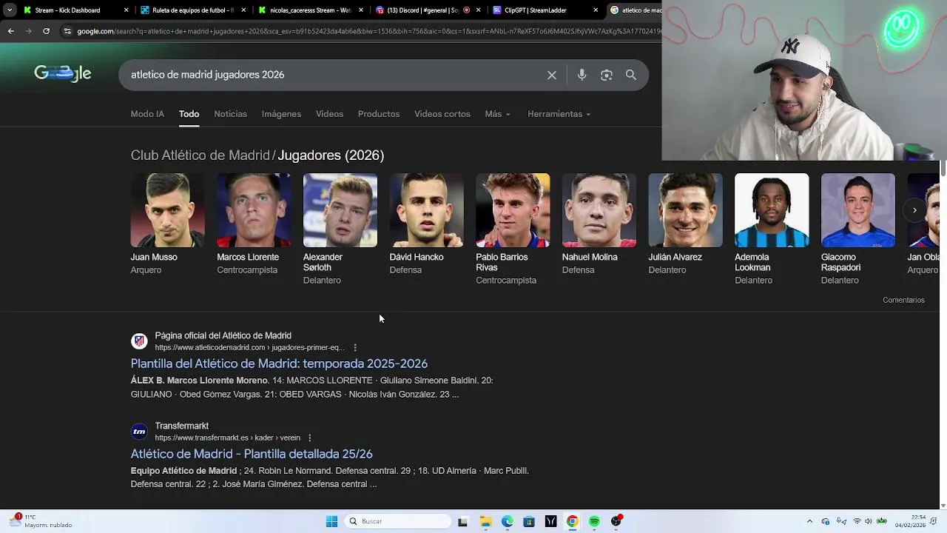This screenshot has height=533, width=947.
Task: Expand the Herramientas dropdown
Action: pos(559,114)
